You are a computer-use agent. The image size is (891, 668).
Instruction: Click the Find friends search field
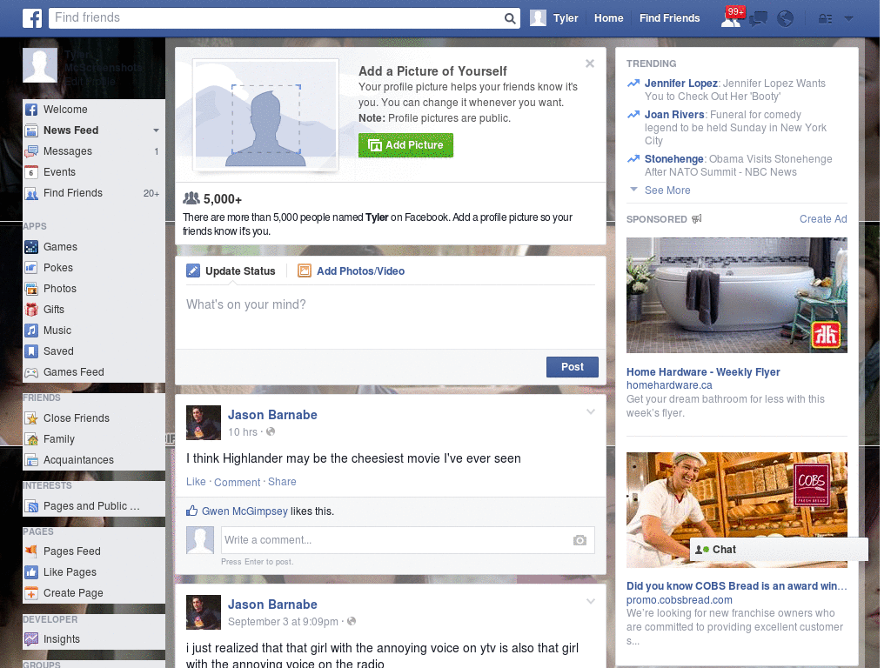(276, 17)
